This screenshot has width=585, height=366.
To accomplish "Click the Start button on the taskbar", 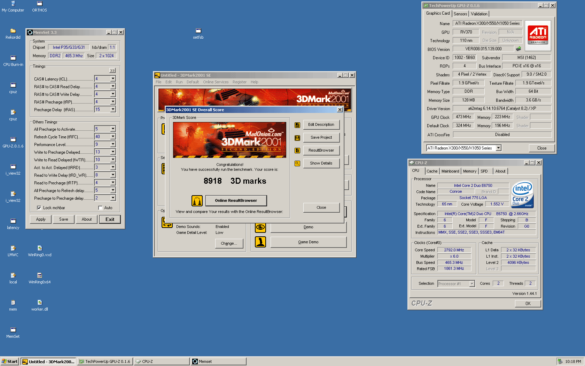I will click(10, 361).
